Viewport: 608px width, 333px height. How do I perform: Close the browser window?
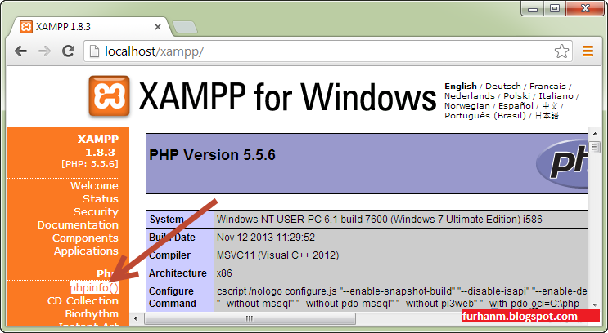click(x=585, y=8)
